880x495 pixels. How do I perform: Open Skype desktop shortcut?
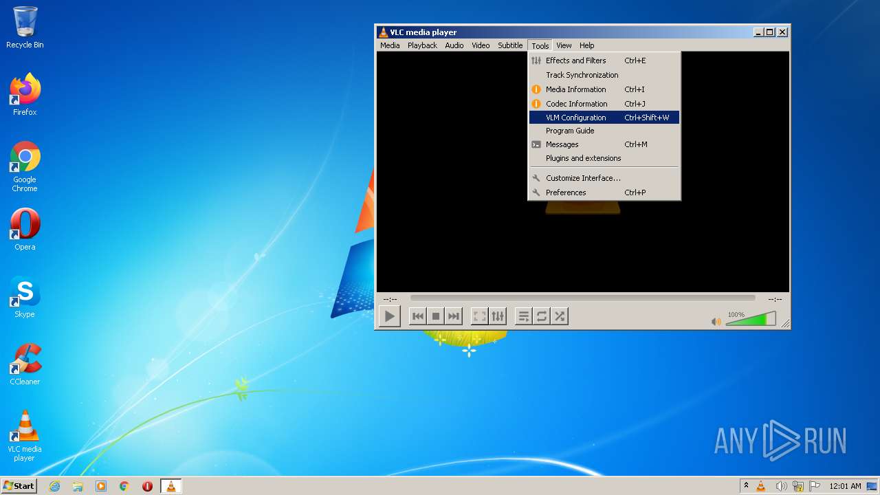[25, 297]
